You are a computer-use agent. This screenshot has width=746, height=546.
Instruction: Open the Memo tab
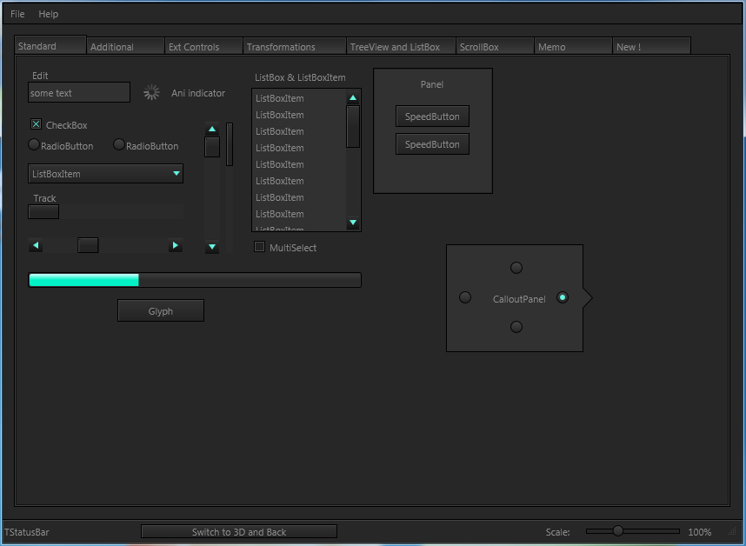coord(573,47)
